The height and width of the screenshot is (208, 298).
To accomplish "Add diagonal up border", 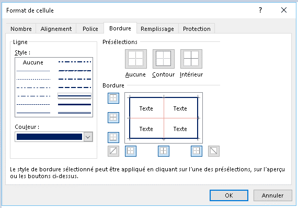I will [x=113, y=151].
